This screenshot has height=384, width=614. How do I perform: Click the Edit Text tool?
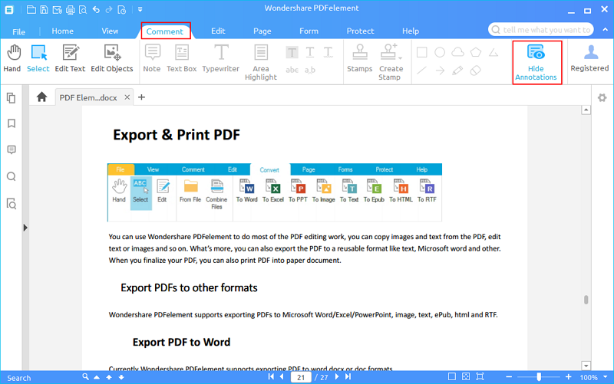[70, 58]
